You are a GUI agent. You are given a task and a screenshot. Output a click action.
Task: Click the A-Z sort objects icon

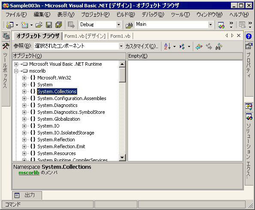click(167, 46)
